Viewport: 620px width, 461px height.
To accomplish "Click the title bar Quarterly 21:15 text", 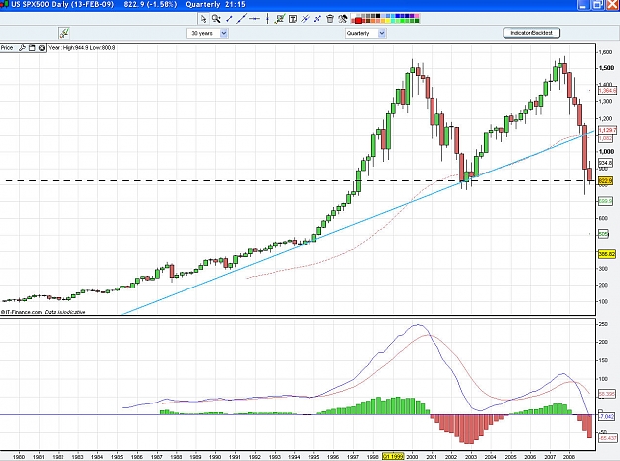I will [215, 4].
